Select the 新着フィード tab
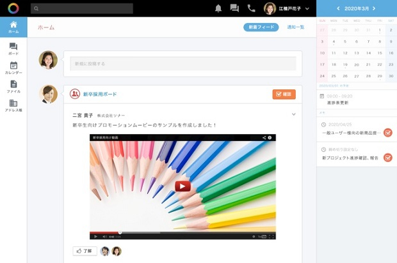Screen dimensions: 397x263 261,27
